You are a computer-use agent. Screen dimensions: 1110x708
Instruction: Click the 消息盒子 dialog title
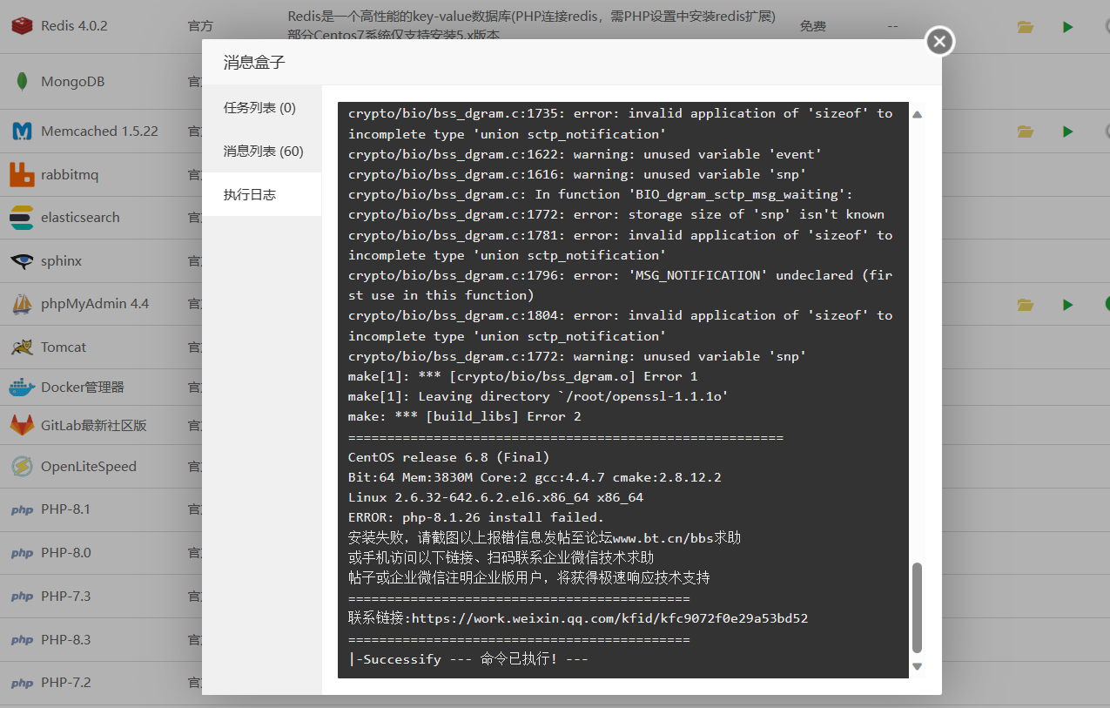(x=254, y=63)
